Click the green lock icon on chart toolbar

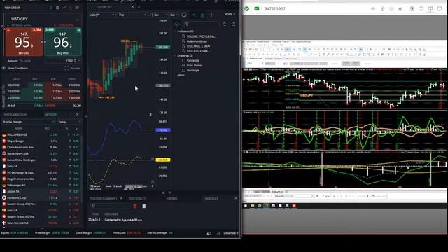(202, 15)
